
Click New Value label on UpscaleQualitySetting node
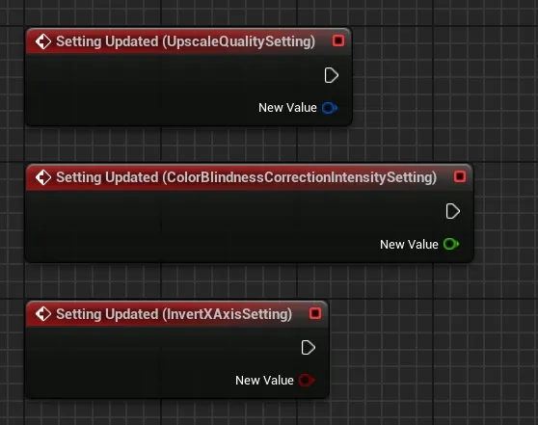click(x=287, y=108)
